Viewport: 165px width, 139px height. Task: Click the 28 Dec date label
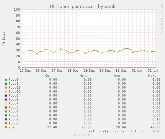point(73,71)
